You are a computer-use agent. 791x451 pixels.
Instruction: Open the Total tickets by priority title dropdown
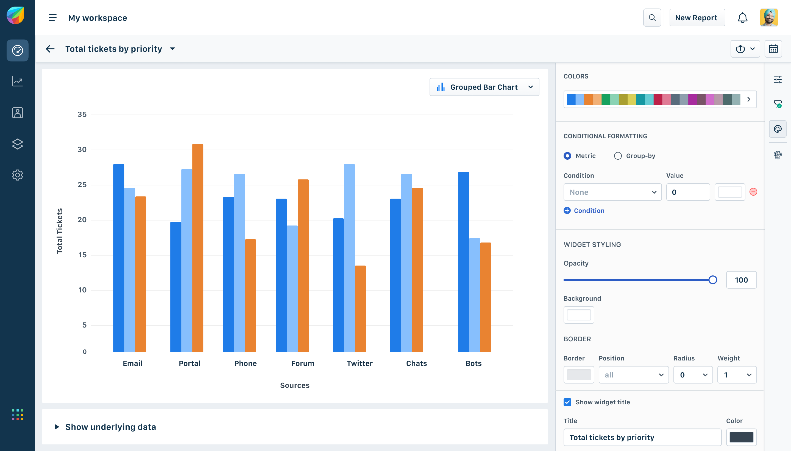(173, 49)
